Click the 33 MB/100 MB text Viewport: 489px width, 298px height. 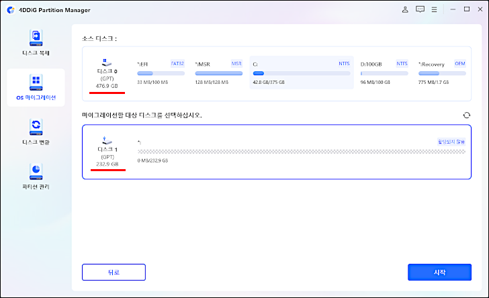point(152,83)
